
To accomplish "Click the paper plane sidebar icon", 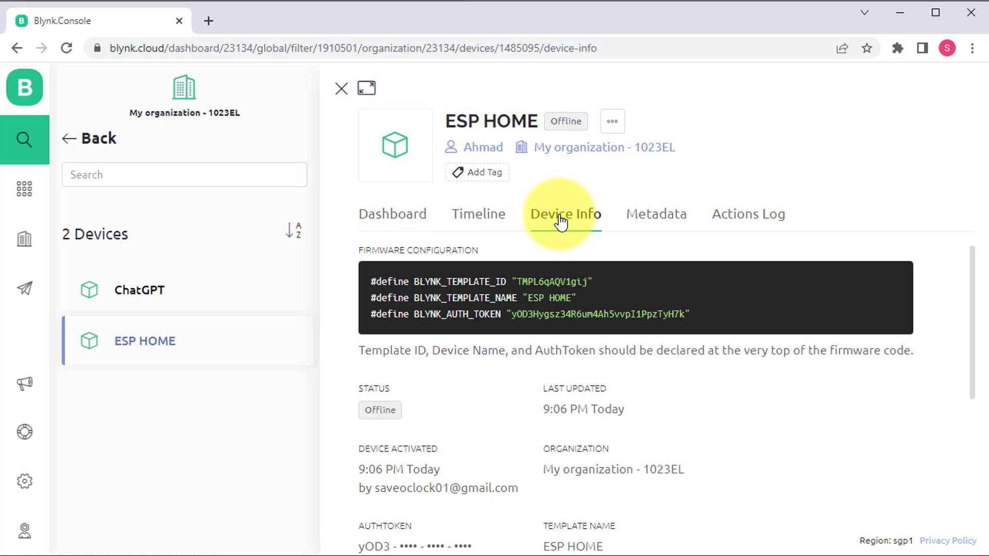I will [x=24, y=288].
